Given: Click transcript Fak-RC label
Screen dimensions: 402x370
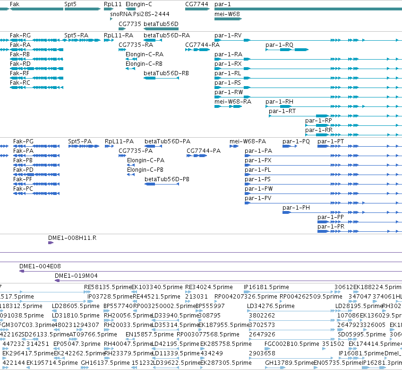Looking at the screenshot, I should [20, 83].
